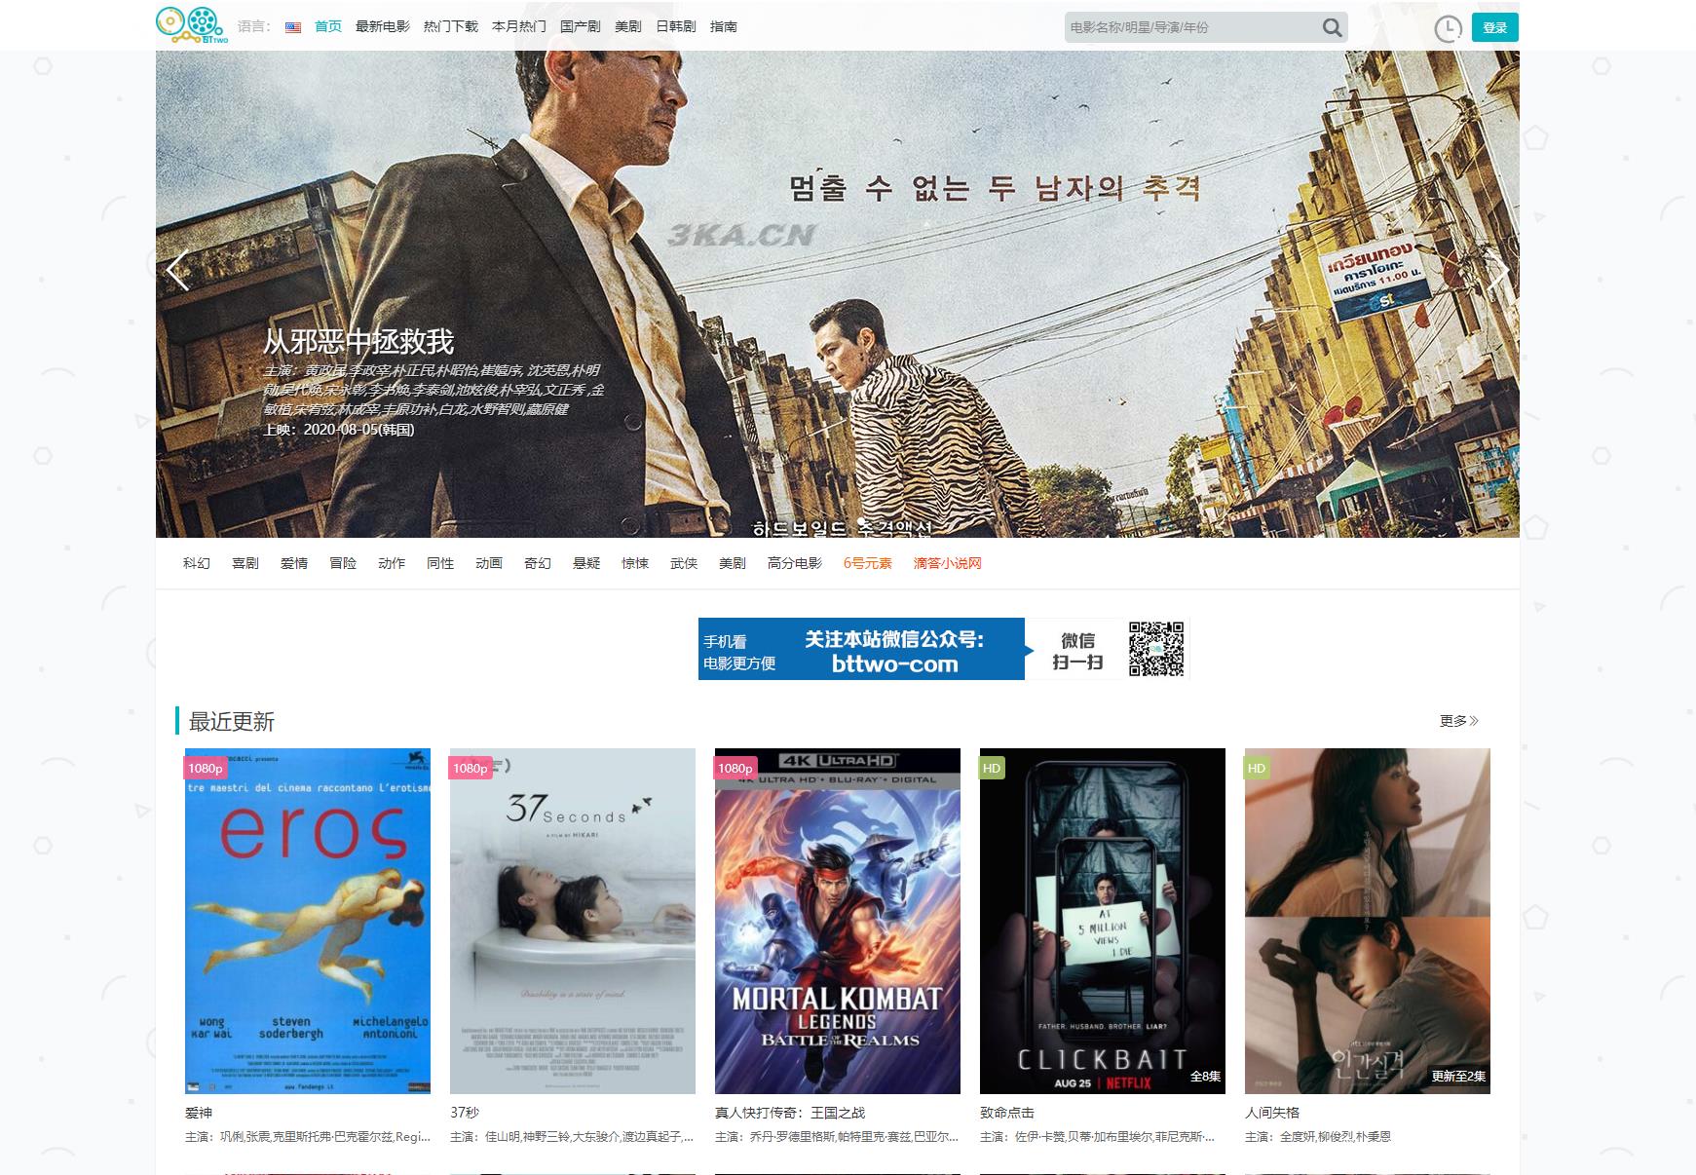Click the 1080p badge on Eros poster
Image resolution: width=1696 pixels, height=1175 pixels.
pyautogui.click(x=205, y=768)
